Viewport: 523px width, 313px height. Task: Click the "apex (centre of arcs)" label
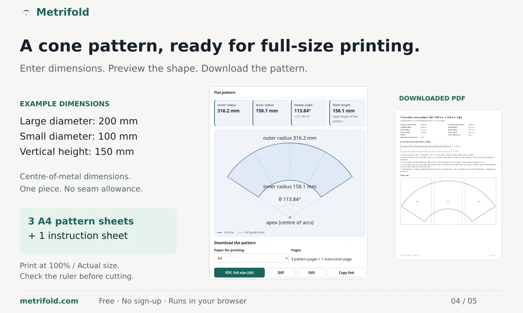290,222
